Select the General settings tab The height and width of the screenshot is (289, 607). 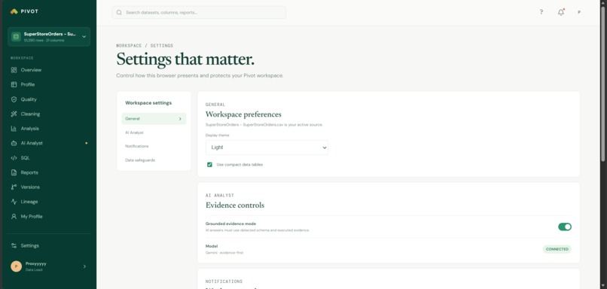click(x=154, y=119)
